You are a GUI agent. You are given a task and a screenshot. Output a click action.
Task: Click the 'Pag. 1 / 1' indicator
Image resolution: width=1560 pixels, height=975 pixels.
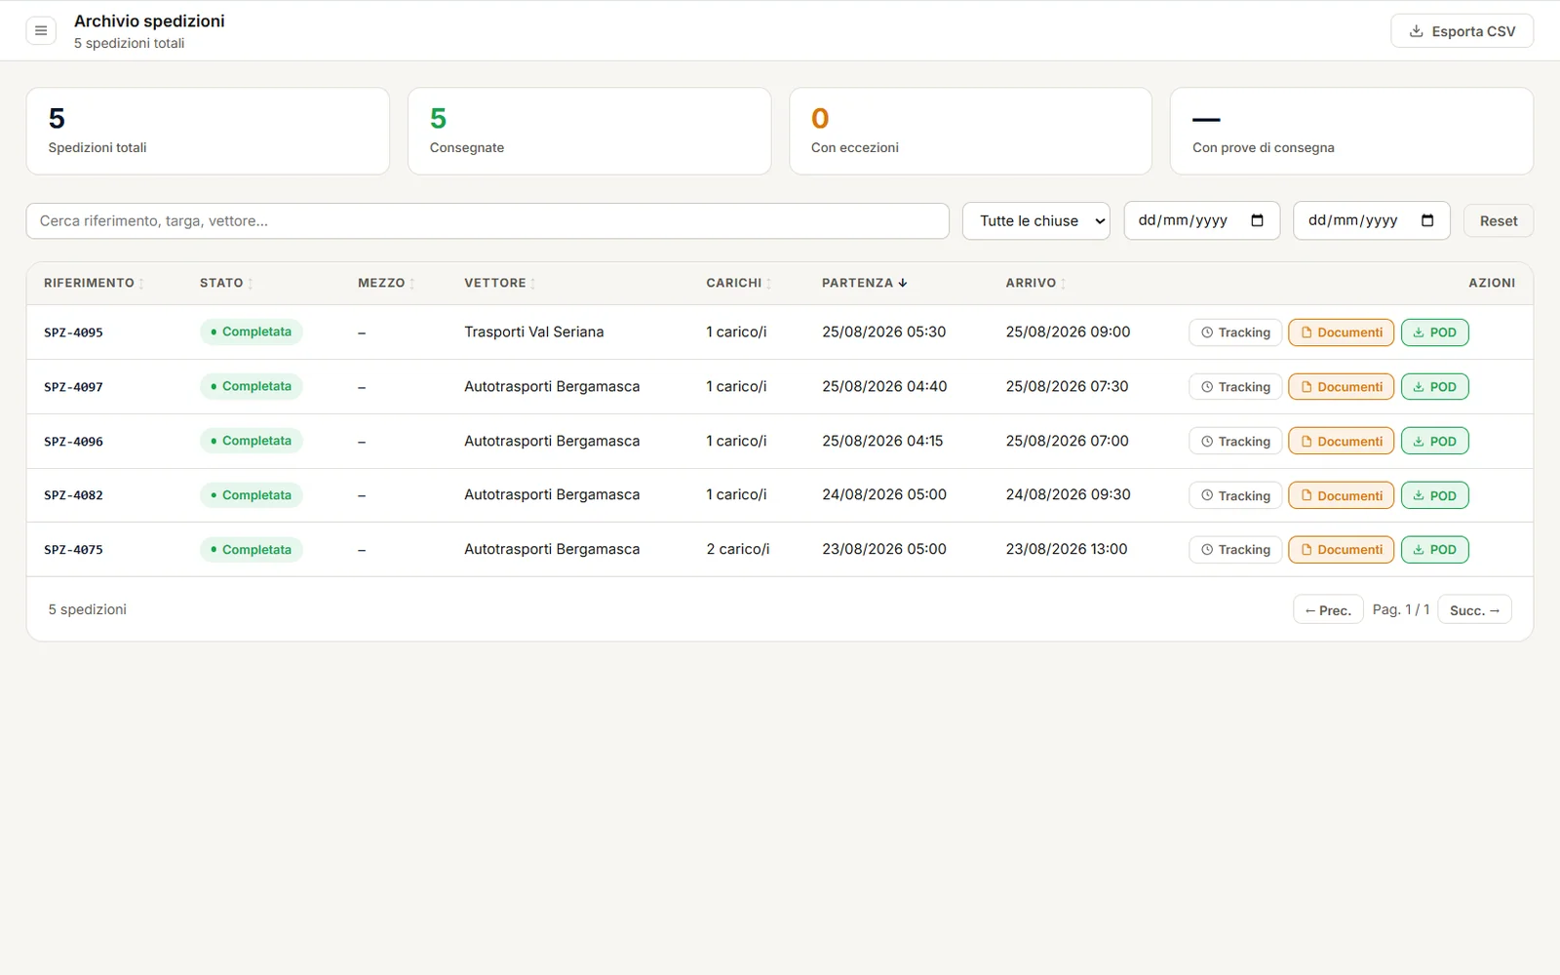[1401, 609]
